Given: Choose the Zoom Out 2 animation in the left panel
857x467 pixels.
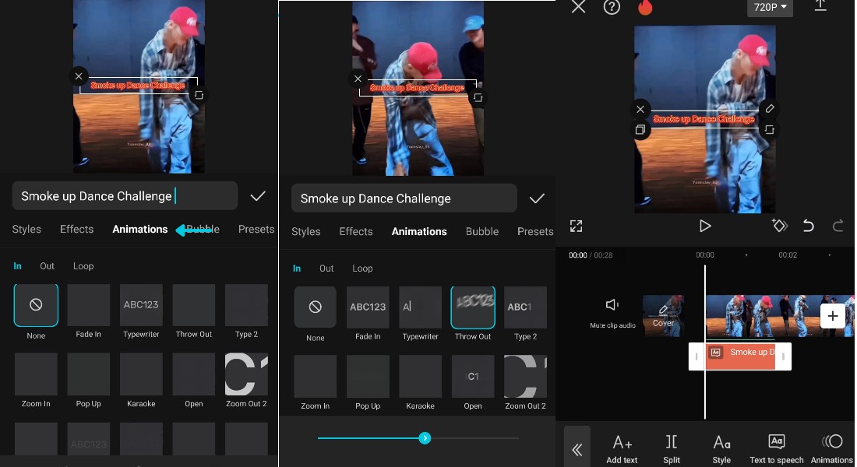Looking at the screenshot, I should coord(246,374).
